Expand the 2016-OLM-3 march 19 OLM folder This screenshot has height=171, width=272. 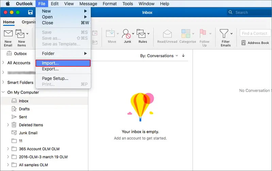(8, 157)
